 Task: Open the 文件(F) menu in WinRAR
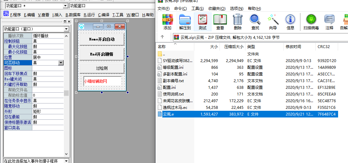click(163, 9)
